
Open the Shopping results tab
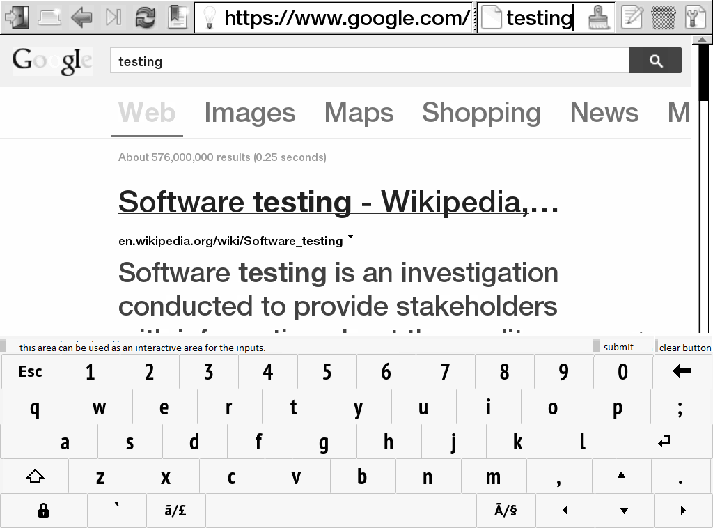(x=481, y=113)
